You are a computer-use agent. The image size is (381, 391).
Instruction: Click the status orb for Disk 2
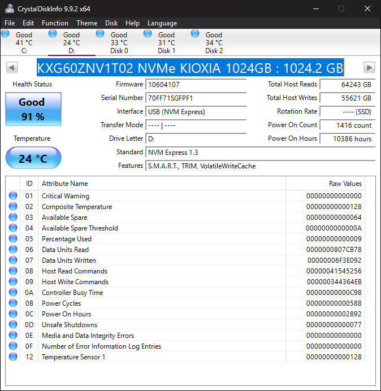tap(195, 33)
